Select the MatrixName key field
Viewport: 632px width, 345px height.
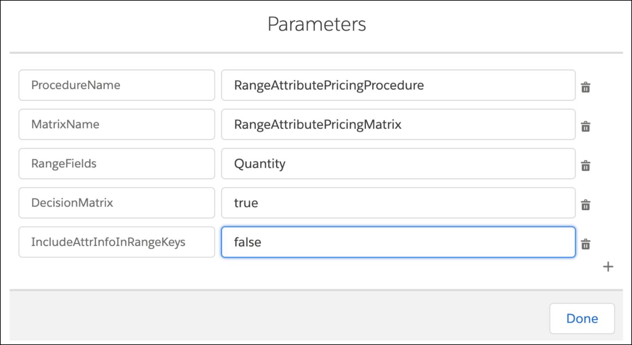117,124
